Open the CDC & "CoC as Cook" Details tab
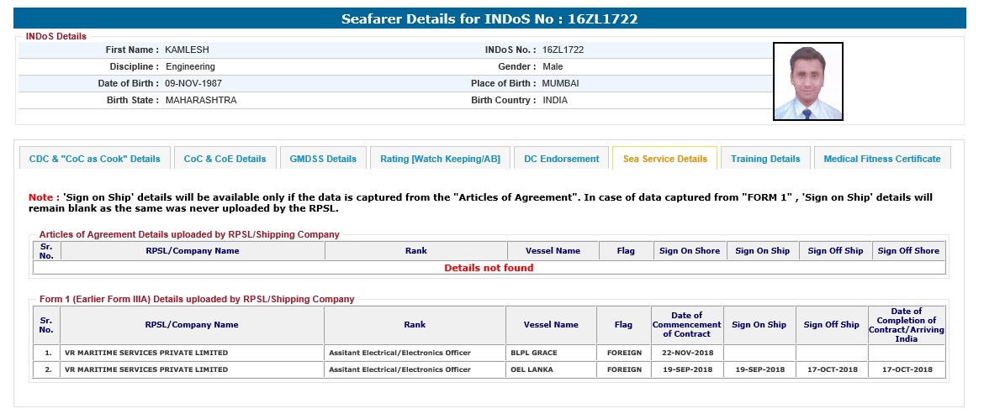 click(x=94, y=159)
